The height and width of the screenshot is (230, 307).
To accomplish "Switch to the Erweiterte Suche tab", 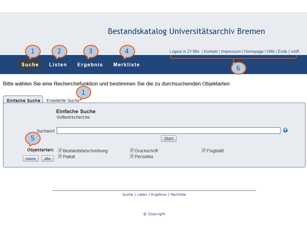I will click(x=63, y=100).
